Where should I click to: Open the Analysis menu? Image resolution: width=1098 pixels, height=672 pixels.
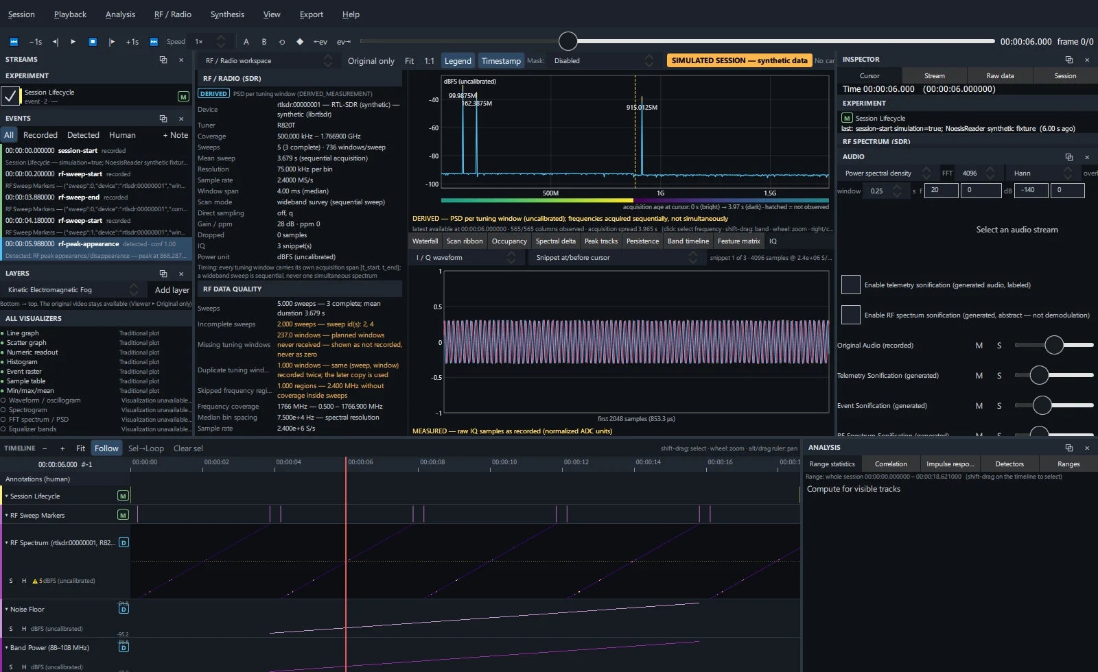pos(120,14)
